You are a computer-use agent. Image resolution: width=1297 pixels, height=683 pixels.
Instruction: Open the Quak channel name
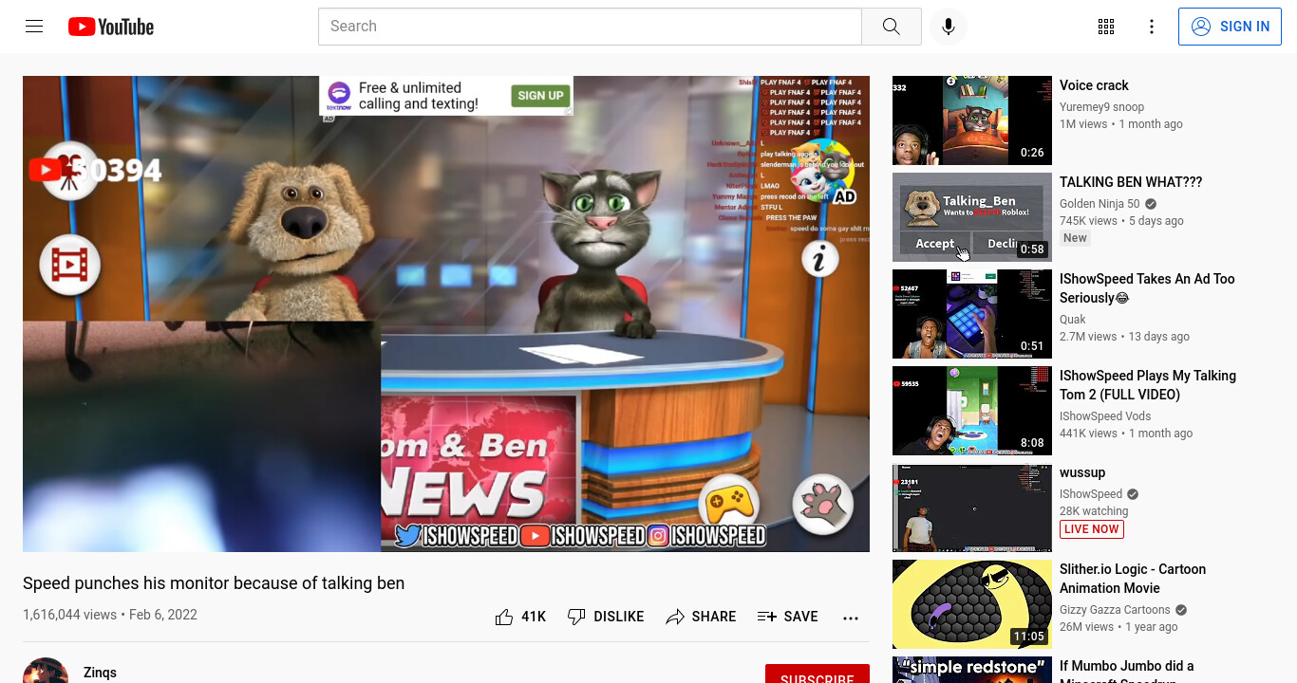pyautogui.click(x=1073, y=320)
